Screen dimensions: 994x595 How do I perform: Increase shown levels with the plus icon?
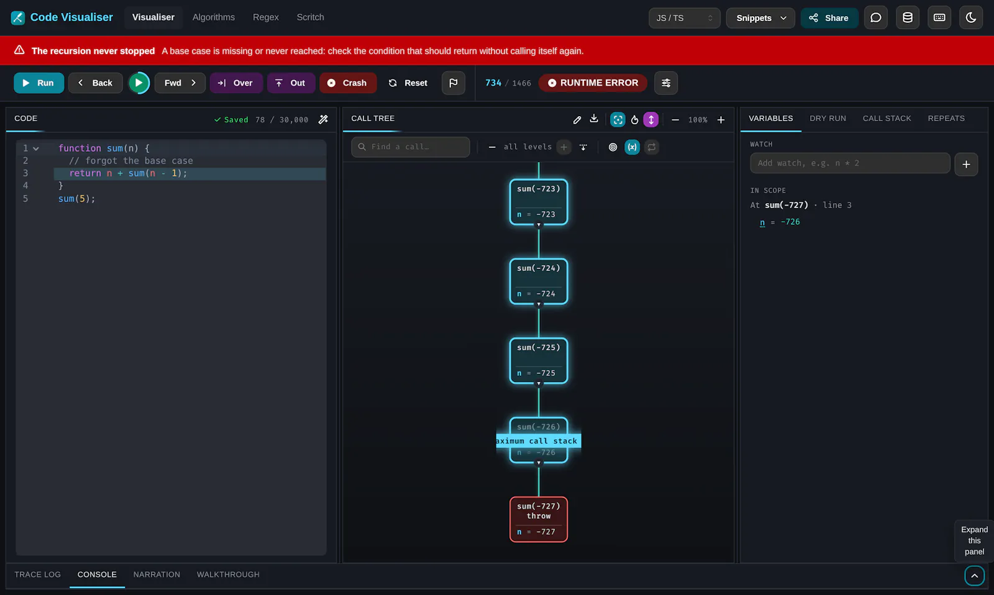[563, 147]
